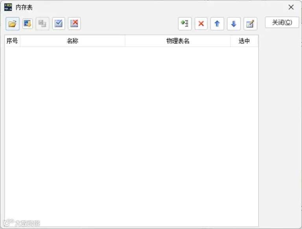
Task: Click the add row green plus icon
Action: 185,24
